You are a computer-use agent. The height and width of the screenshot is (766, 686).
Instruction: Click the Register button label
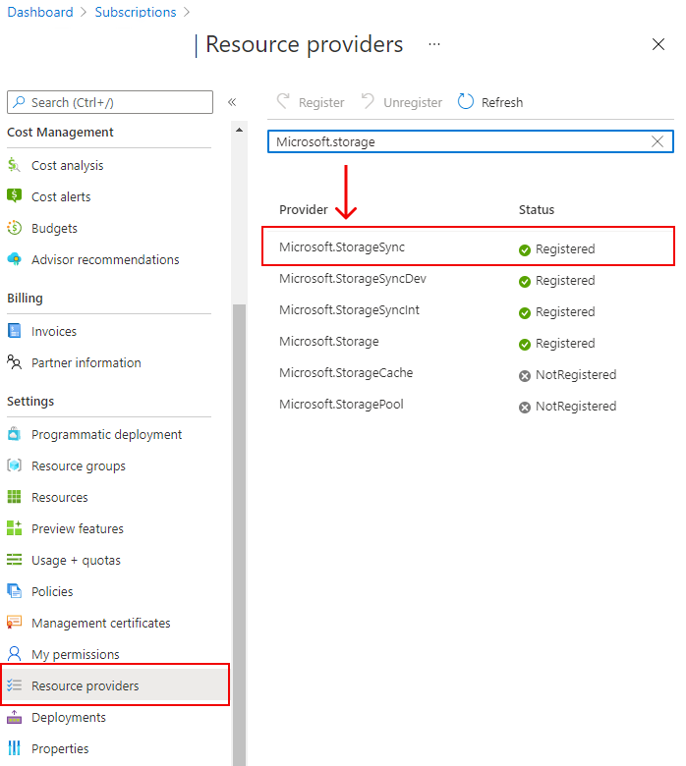[x=321, y=102]
